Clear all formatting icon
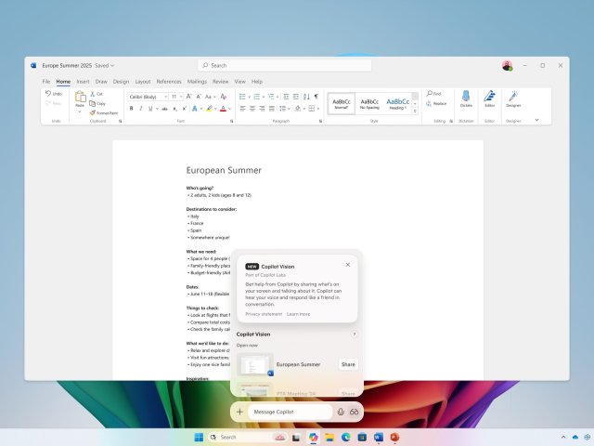 (224, 97)
